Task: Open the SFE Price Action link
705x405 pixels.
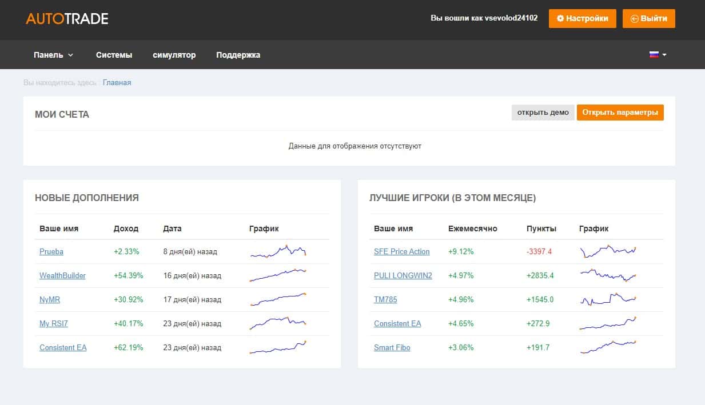Action: (402, 251)
